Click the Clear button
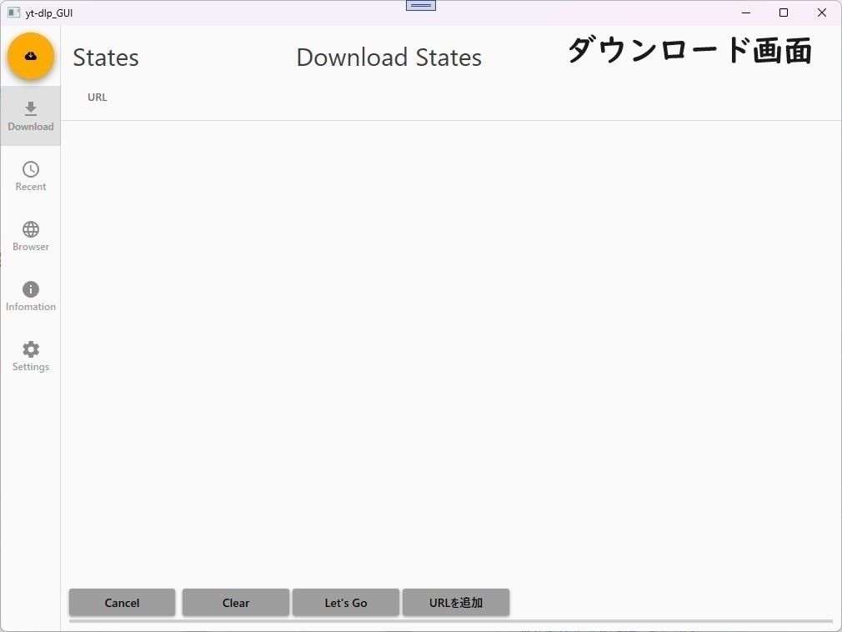 point(235,602)
